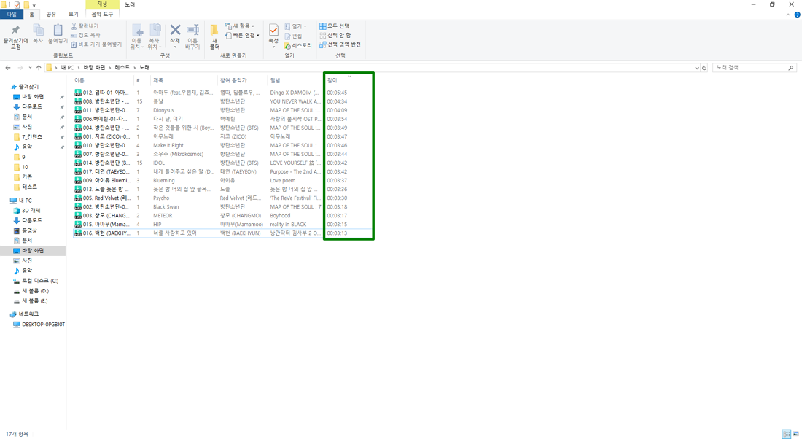
Task: Click 선택 안 함 in ribbon
Action: pos(335,35)
